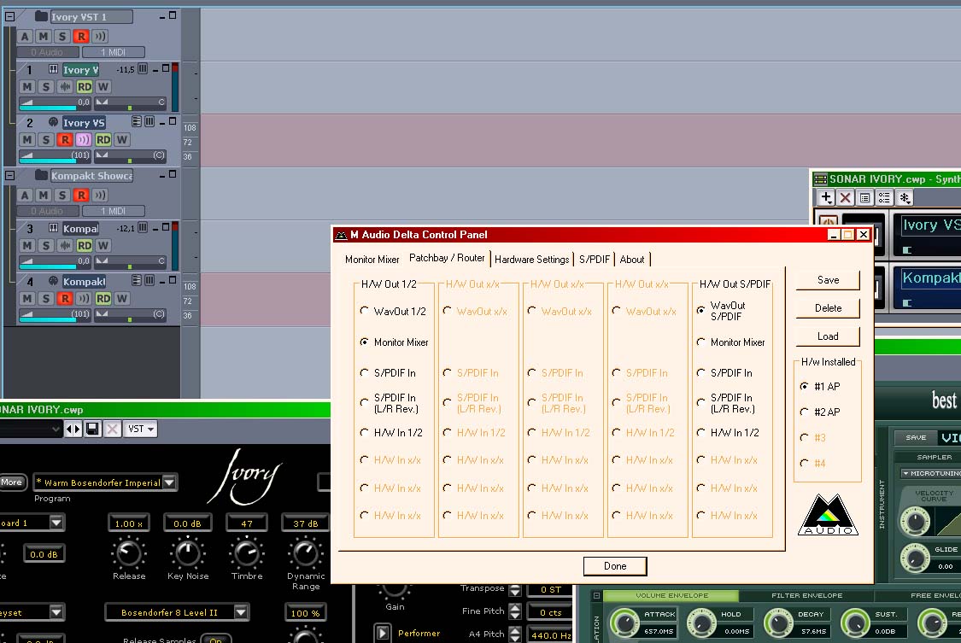Toggle read automation on track 3 Kompakt

pos(85,246)
